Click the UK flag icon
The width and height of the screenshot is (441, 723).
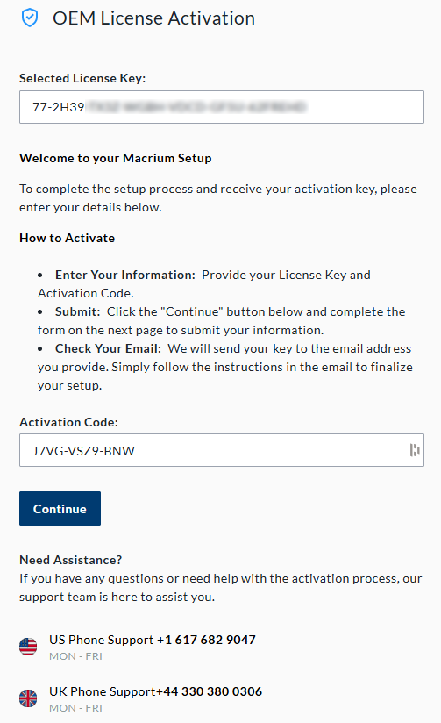pos(28,698)
